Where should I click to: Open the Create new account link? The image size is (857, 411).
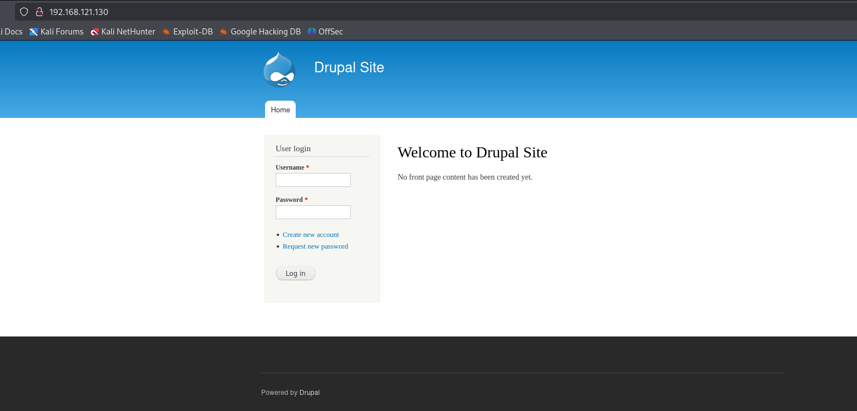click(x=311, y=235)
